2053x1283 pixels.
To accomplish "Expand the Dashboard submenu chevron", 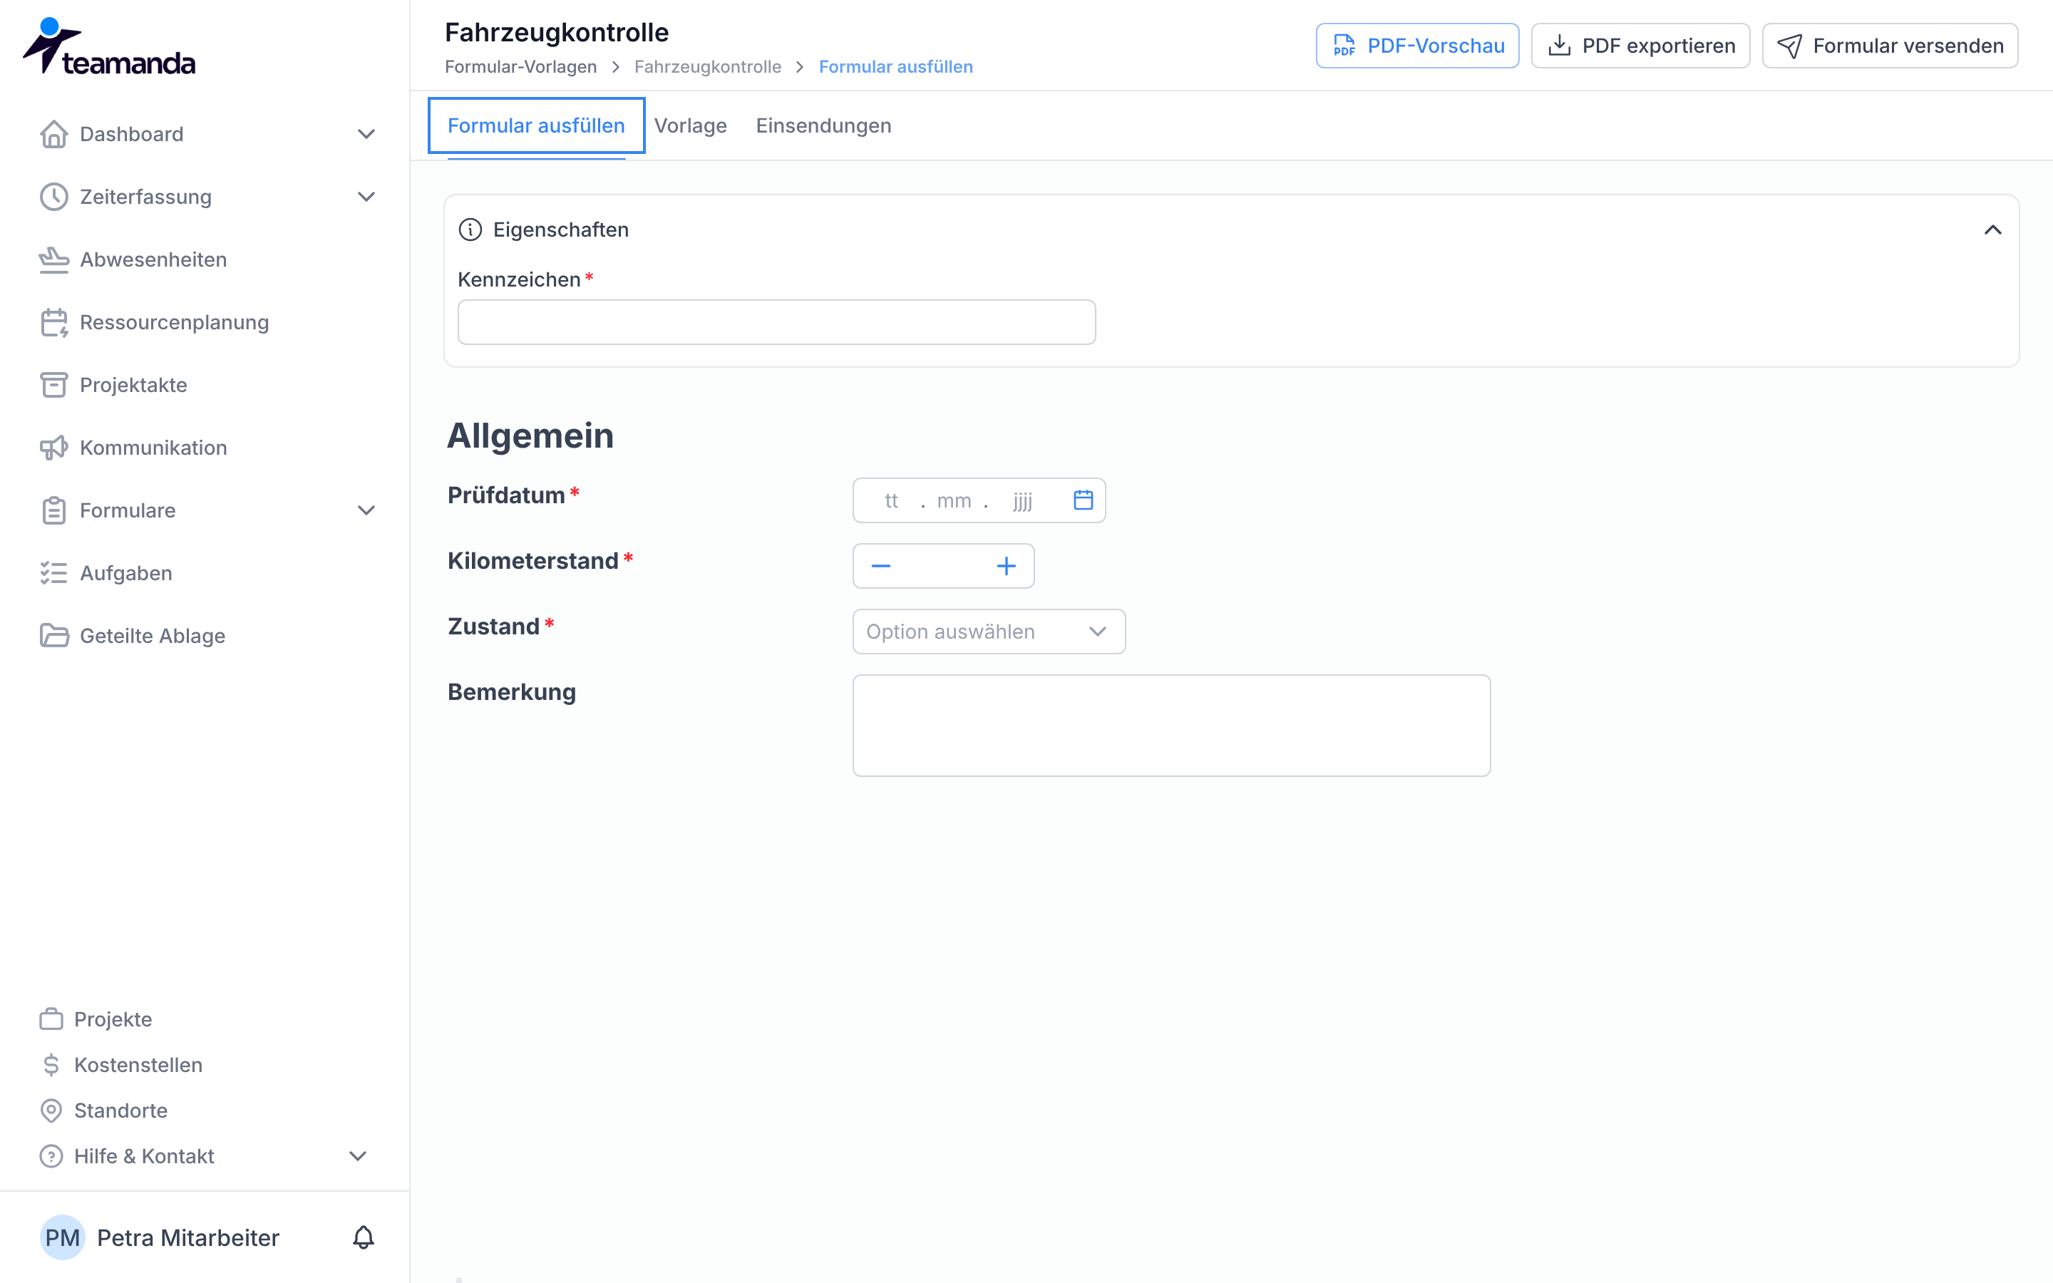I will tap(366, 134).
